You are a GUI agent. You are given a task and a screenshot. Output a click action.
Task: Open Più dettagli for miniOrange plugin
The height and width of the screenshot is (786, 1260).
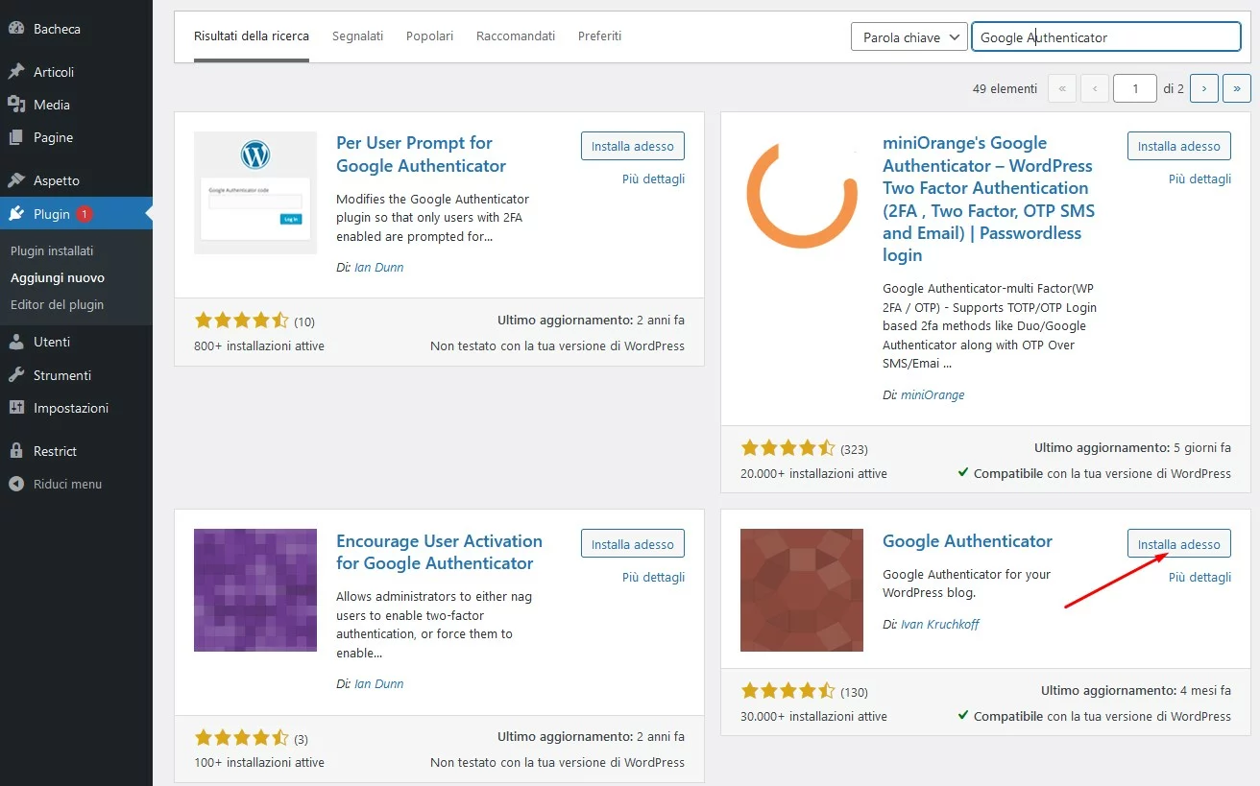tap(1199, 179)
